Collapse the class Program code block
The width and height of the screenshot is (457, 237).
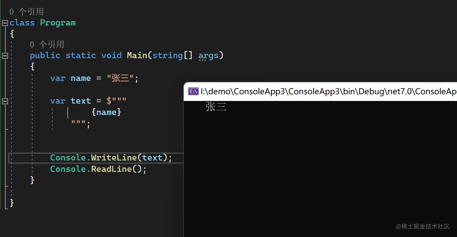click(5, 23)
